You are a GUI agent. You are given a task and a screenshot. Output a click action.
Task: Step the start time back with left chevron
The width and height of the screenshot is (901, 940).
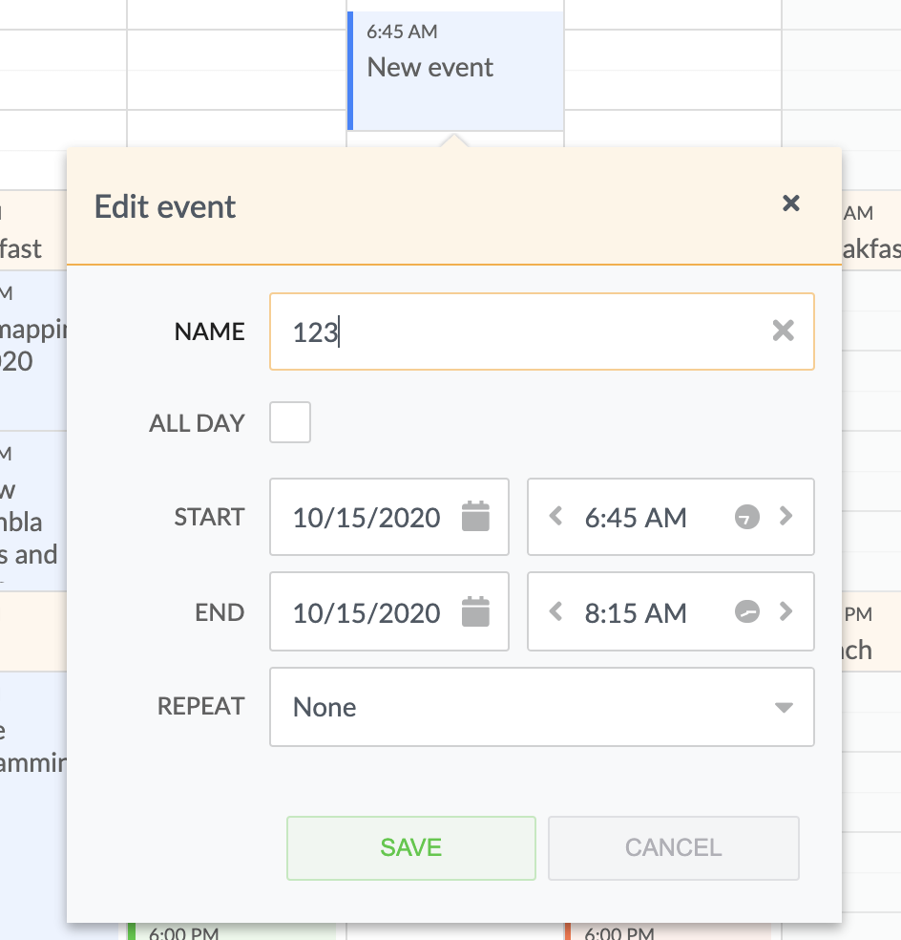pos(555,517)
